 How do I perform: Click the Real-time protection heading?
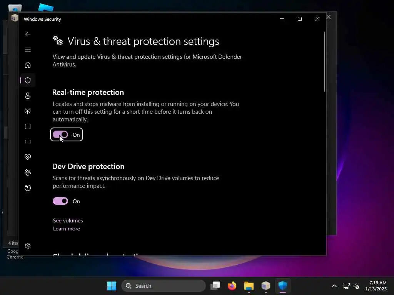point(88,92)
